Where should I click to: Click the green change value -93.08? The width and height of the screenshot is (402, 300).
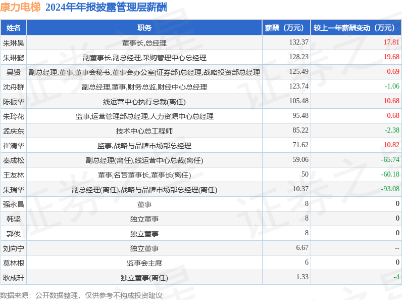point(390,189)
